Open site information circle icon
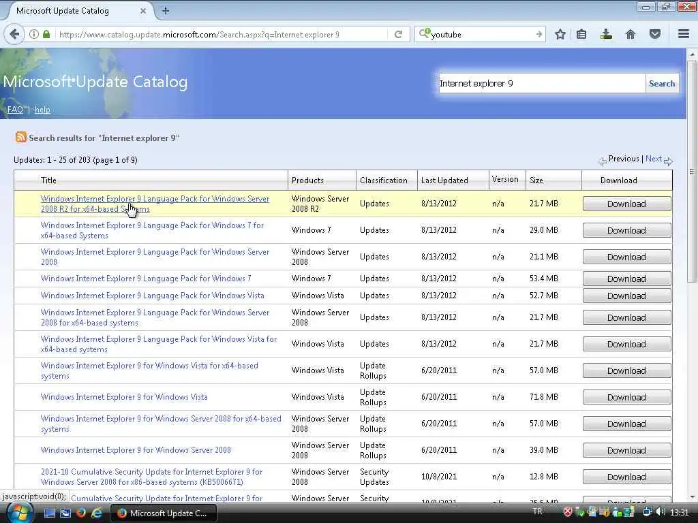This screenshot has width=698, height=523. (x=34, y=34)
